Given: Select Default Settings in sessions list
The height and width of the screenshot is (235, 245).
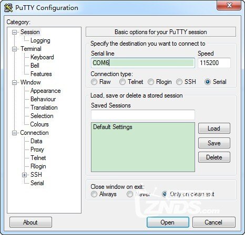Looking at the screenshot, I should 113,127.
